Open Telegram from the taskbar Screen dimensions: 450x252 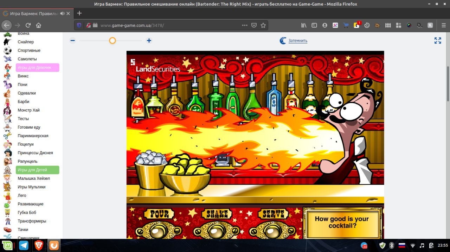pos(24,245)
